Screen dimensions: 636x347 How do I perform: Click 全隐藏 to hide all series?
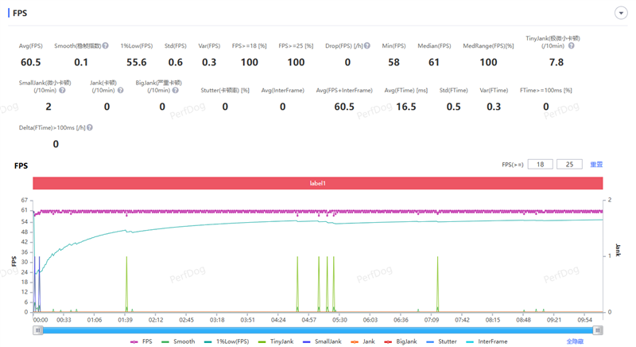click(576, 341)
